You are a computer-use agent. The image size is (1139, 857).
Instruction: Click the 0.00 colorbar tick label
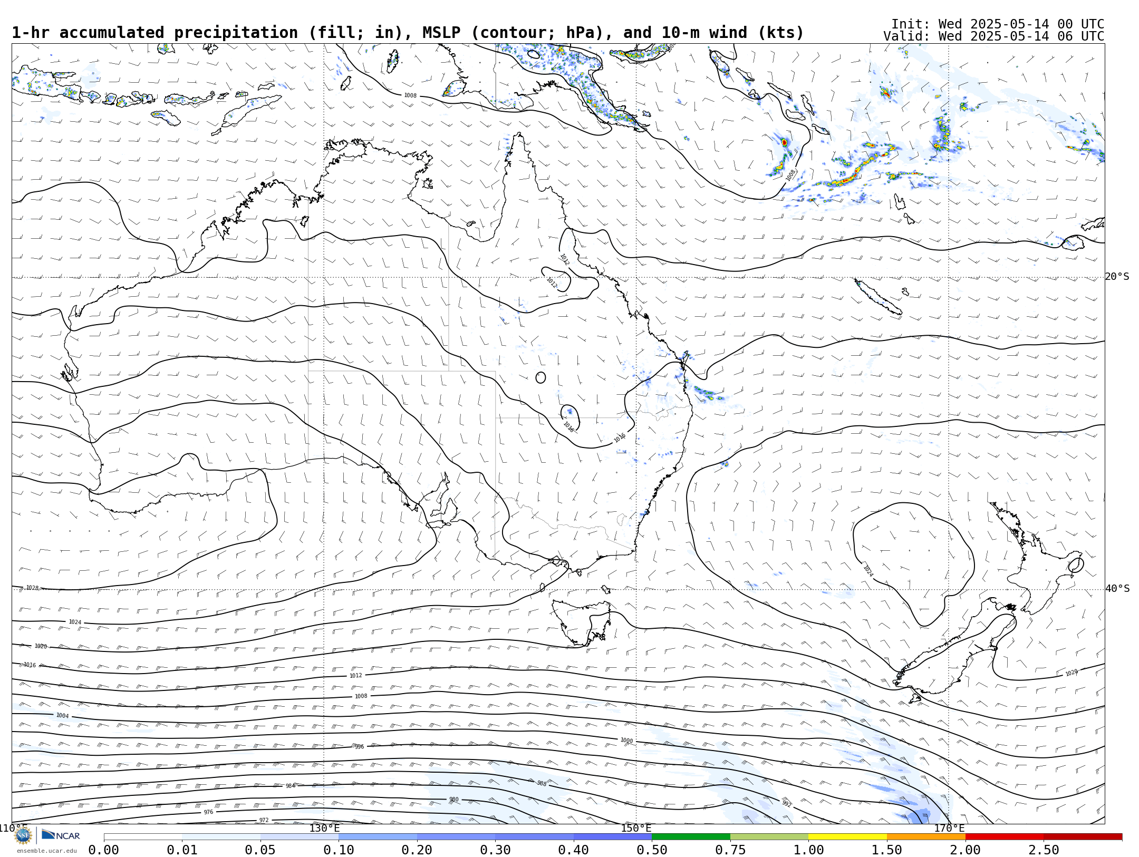click(103, 850)
